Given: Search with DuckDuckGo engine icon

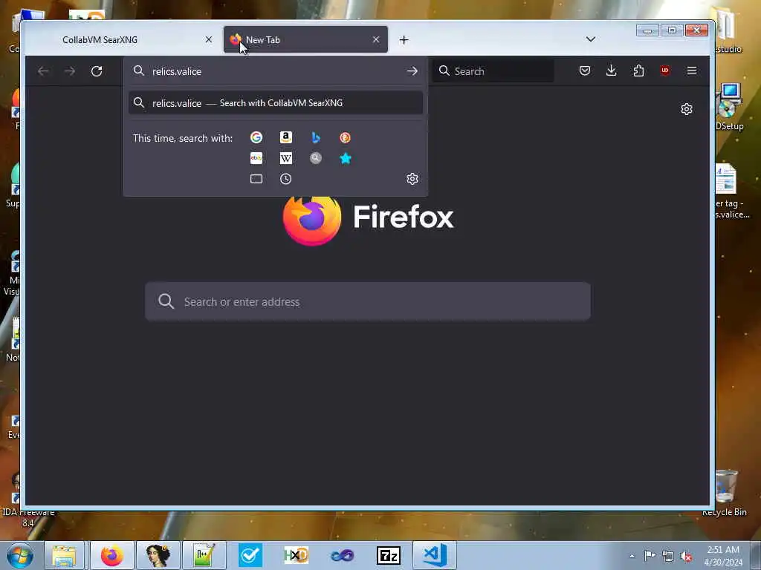Looking at the screenshot, I should click(345, 137).
